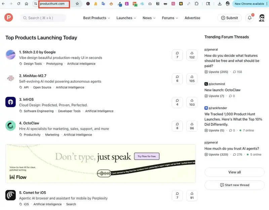Viewport: 269px width, 210px height.
Task: Open Stitch 2.0 by Google product icon
Action: click(10, 55)
